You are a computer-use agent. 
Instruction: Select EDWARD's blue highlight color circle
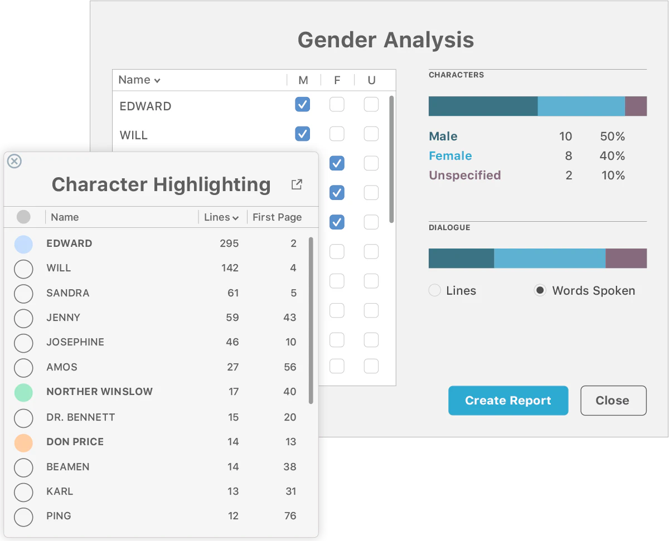23,244
